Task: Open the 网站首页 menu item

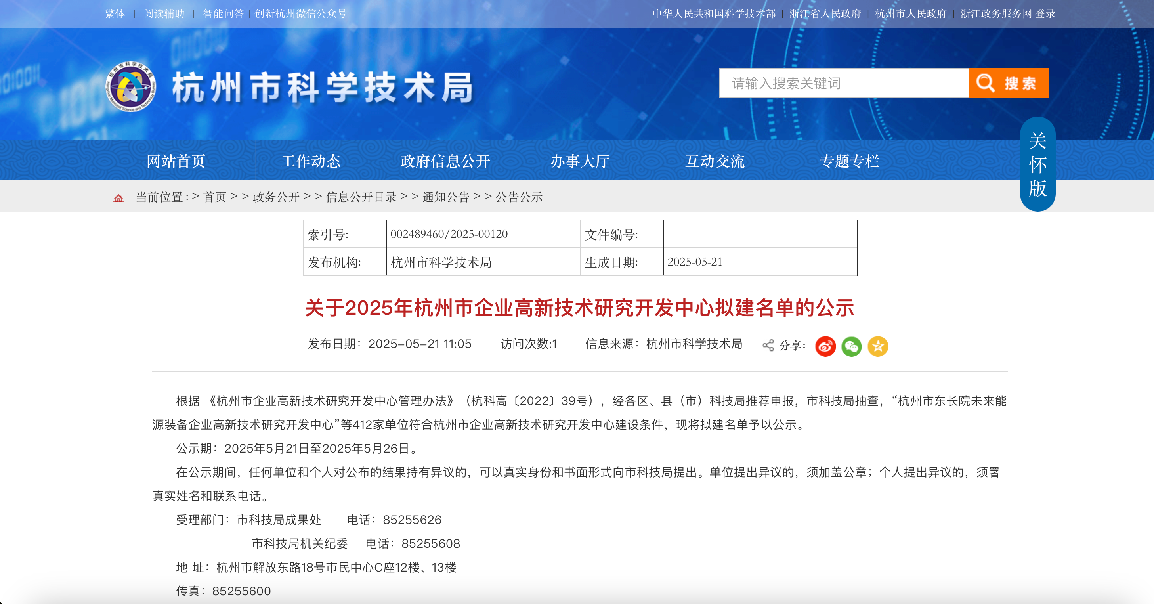Action: tap(176, 161)
